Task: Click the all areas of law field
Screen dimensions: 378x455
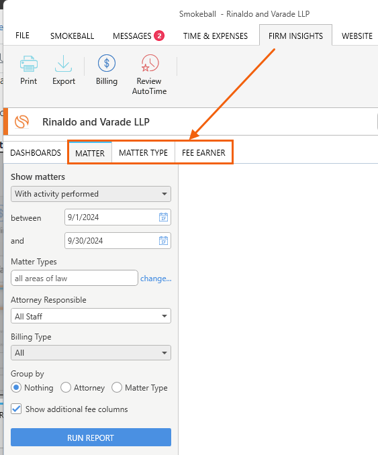Action: point(75,278)
